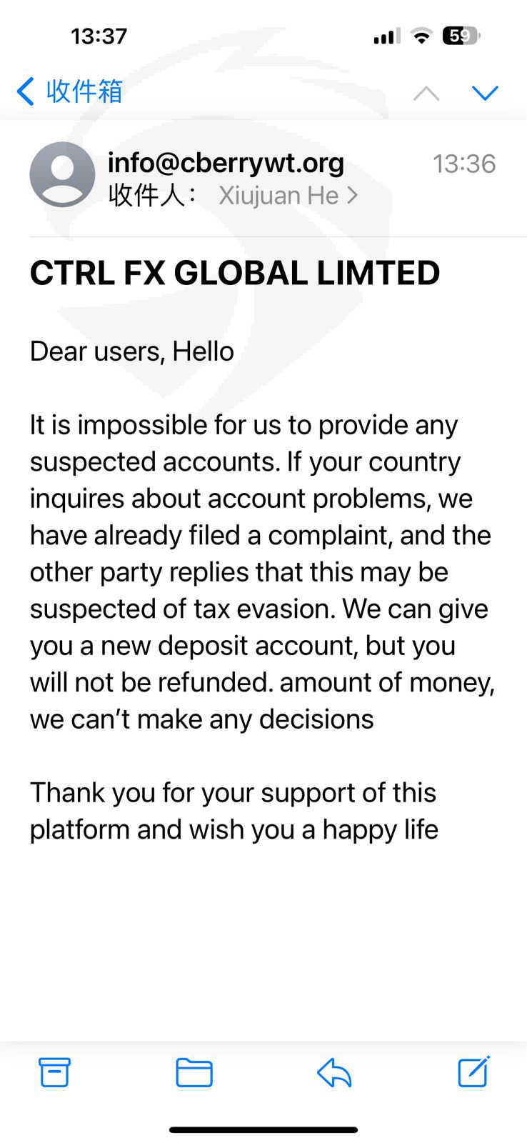The width and height of the screenshot is (527, 1143).
Task: Open sender info@cberrywt.org details
Action: 226,163
